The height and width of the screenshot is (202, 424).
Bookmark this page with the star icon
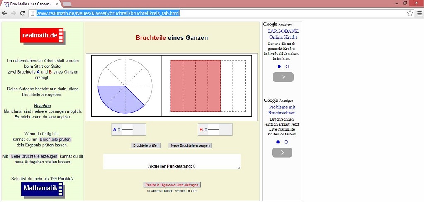(x=410, y=13)
